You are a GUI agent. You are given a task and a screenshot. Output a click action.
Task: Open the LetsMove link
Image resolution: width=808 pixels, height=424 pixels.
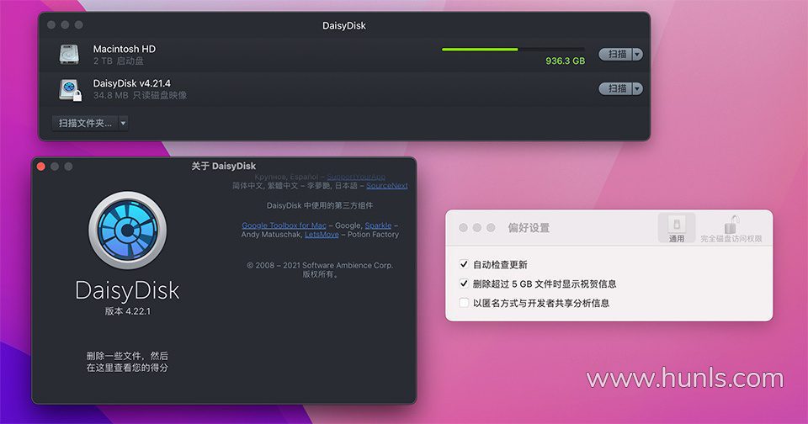(x=322, y=235)
